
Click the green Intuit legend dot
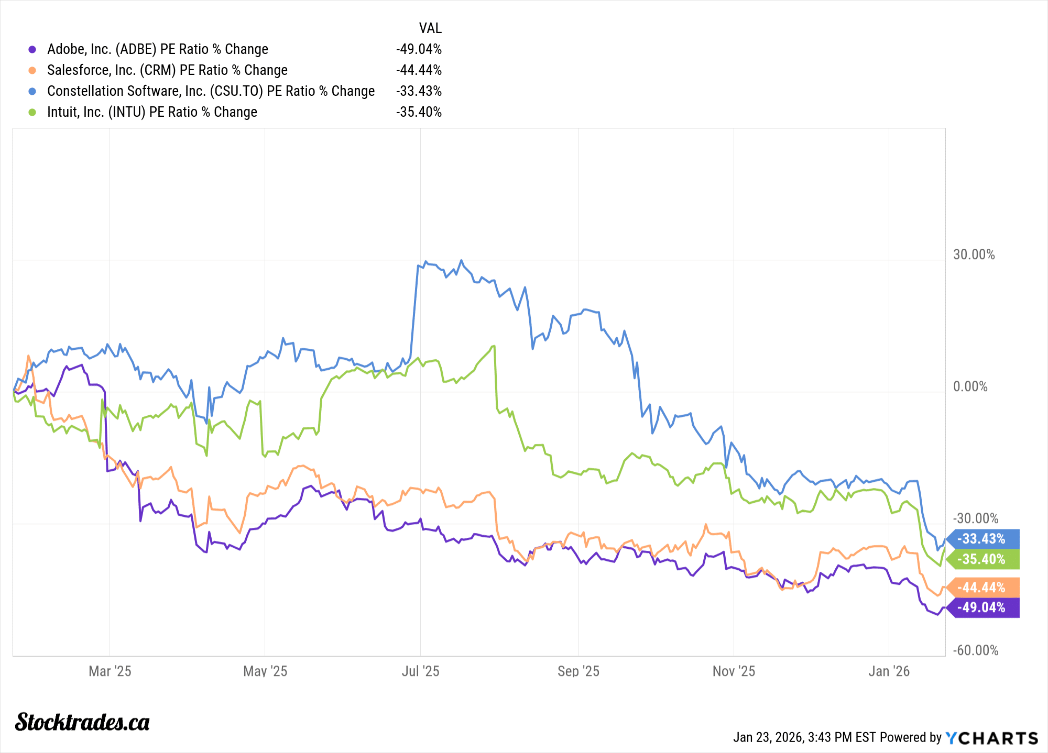(x=32, y=112)
